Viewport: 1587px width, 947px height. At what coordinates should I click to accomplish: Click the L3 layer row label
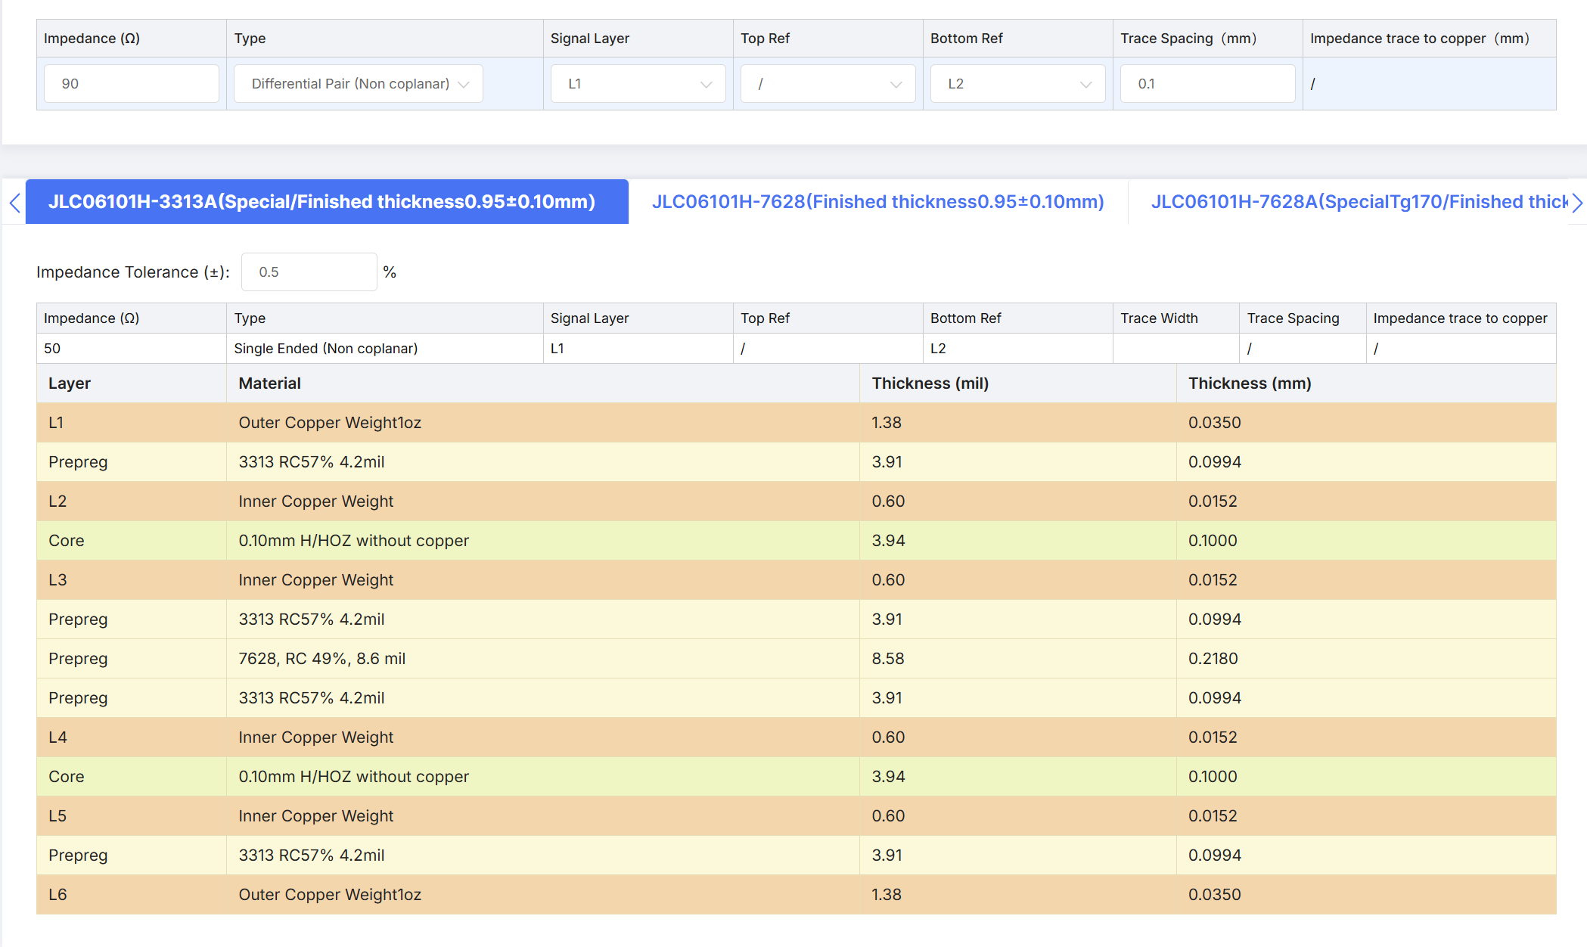(x=57, y=580)
